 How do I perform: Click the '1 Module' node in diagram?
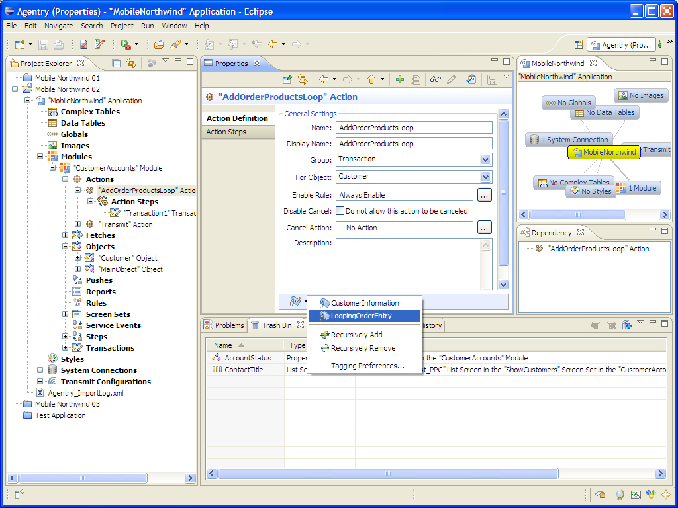click(x=638, y=188)
